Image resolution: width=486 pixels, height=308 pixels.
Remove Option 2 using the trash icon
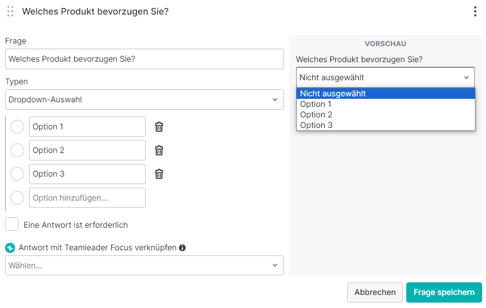tap(159, 150)
